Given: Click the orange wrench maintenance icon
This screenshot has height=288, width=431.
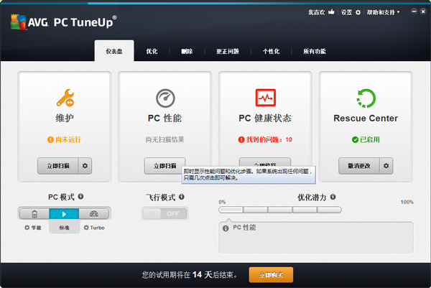Looking at the screenshot, I should [65, 98].
